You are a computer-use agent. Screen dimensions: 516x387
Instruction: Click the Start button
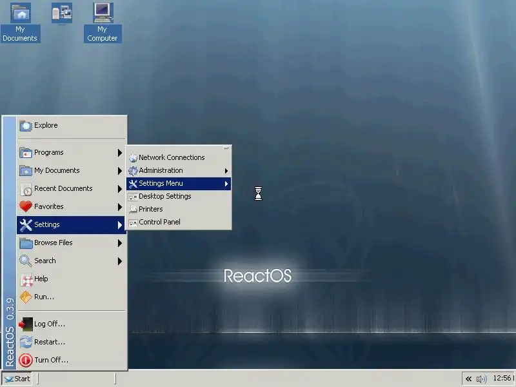click(x=17, y=379)
